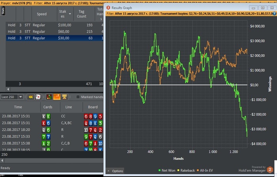
Task: Click the Hold'em Manager orange badge at bottom
Action: (x=270, y=170)
